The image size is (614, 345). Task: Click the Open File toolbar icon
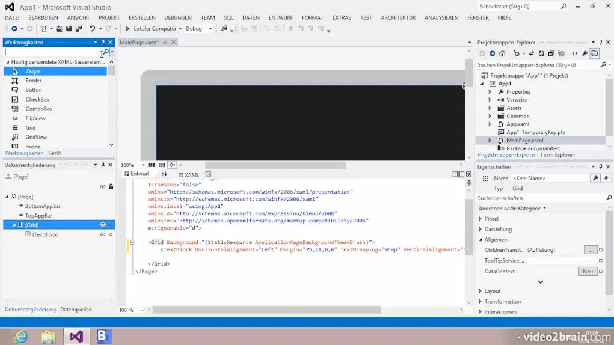[59, 29]
